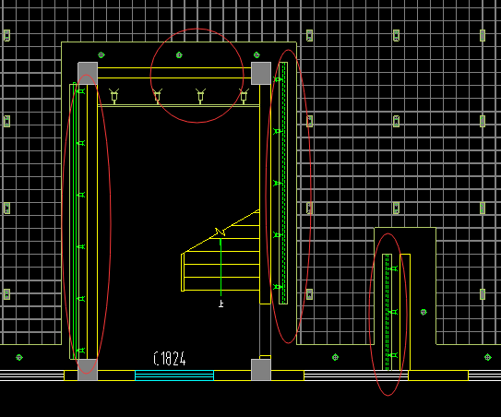Click the white 上 stair label

(221, 304)
